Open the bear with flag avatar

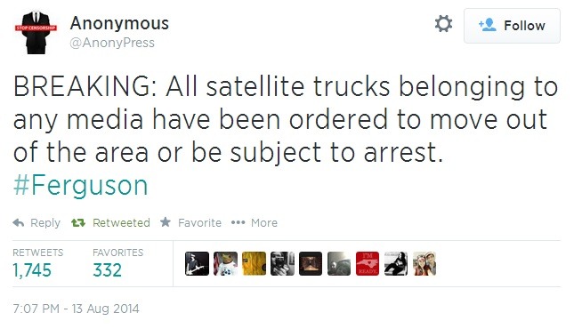pos(225,263)
